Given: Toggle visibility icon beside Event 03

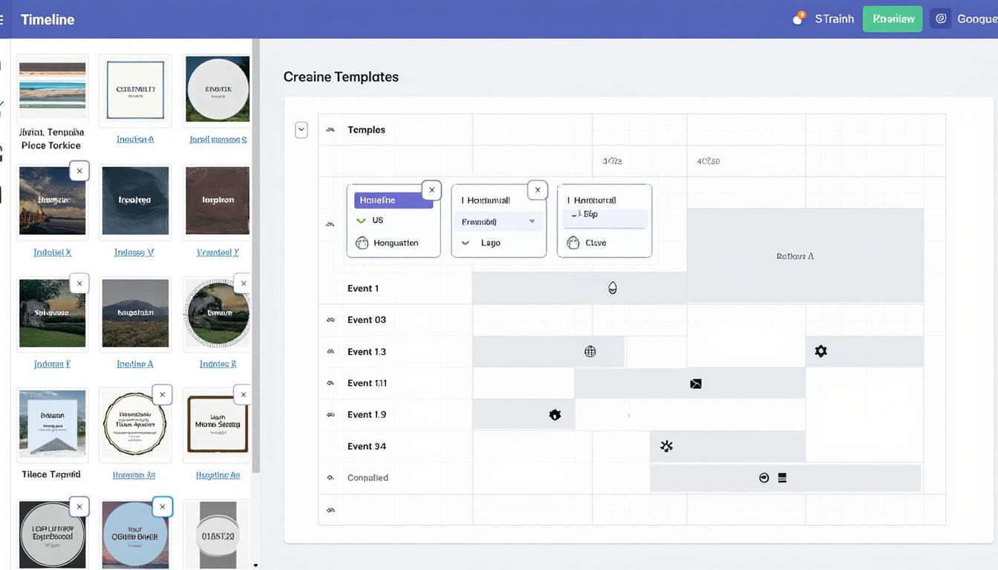Looking at the screenshot, I should click(x=330, y=321).
